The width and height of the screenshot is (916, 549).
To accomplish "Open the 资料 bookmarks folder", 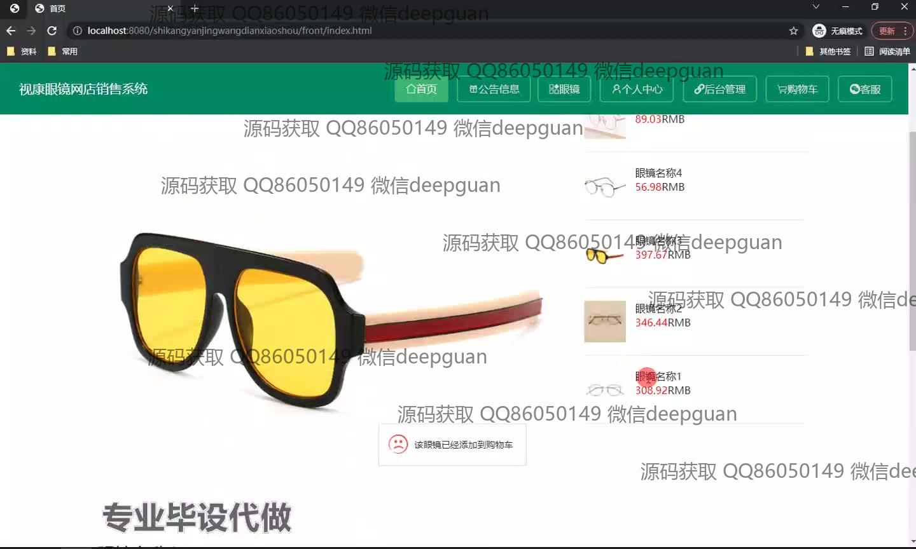I will coord(22,51).
